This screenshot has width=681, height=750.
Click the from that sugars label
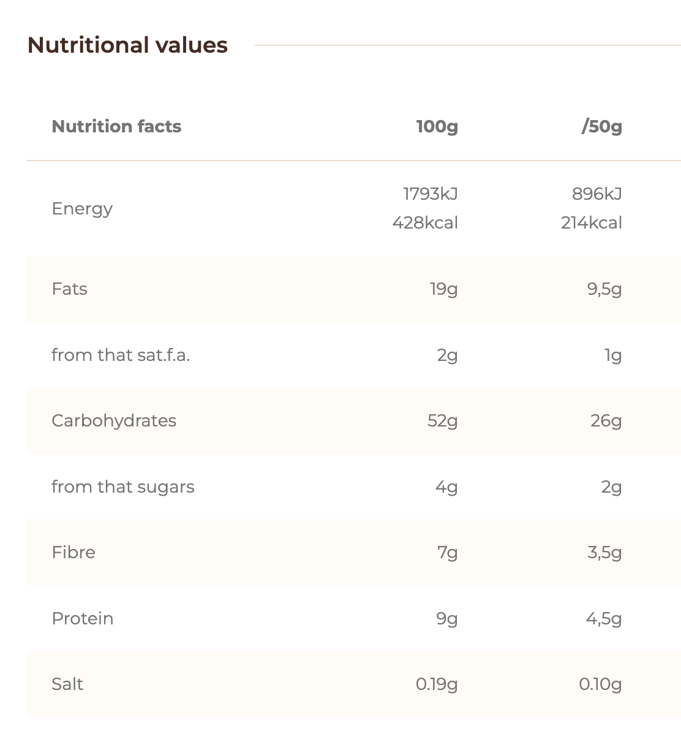click(x=122, y=487)
